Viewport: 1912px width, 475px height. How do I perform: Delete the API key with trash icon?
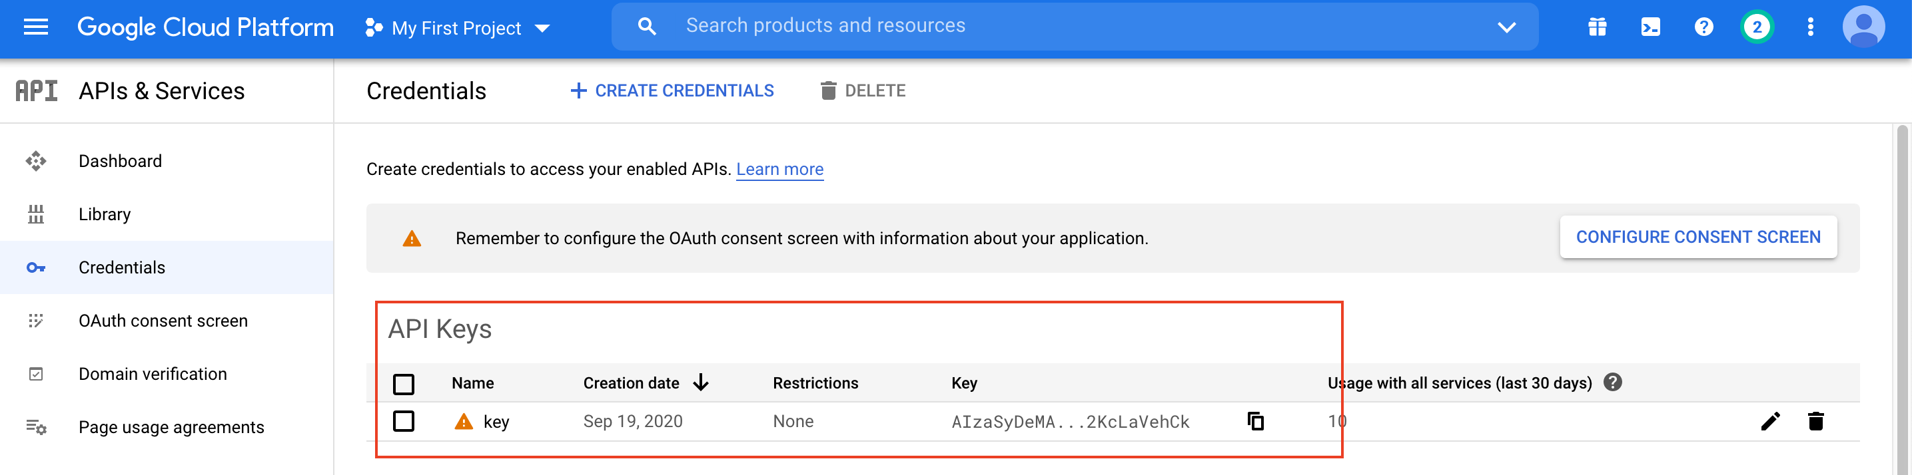click(1817, 421)
